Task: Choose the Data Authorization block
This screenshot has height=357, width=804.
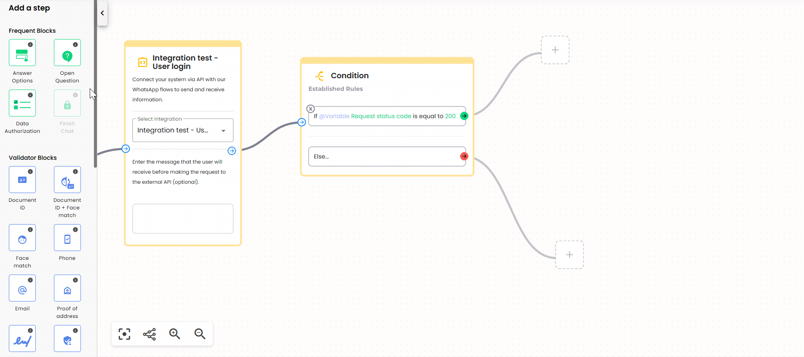Action: coord(22,103)
